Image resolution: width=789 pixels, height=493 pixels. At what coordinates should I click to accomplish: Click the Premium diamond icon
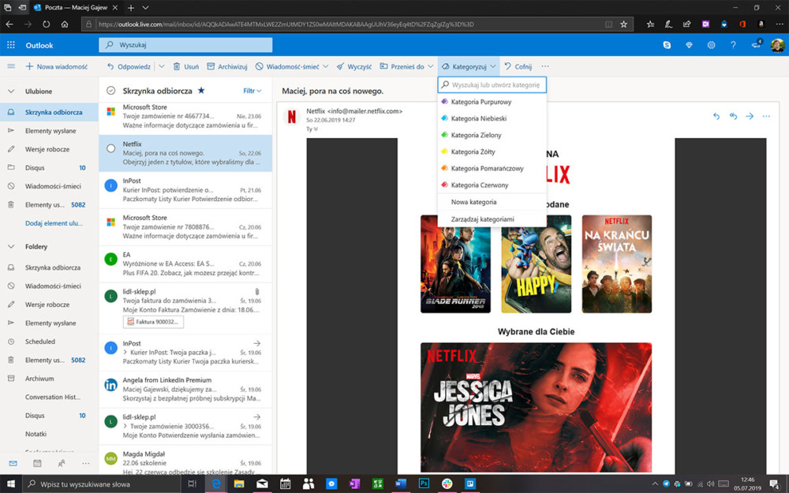689,45
